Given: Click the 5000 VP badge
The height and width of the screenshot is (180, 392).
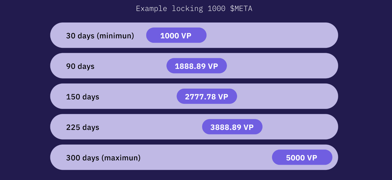Looking at the screenshot, I should pos(302,157).
